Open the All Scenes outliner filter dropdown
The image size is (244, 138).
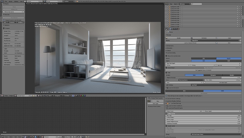click(x=185, y=4)
